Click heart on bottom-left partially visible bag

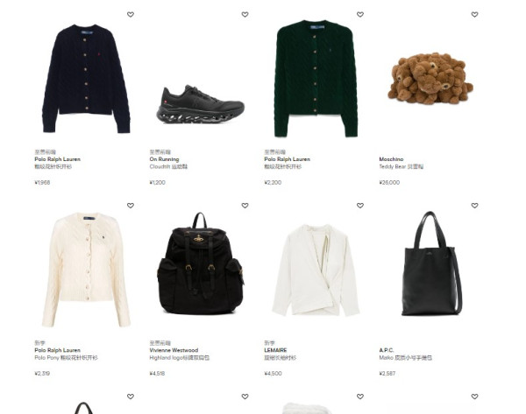click(131, 396)
